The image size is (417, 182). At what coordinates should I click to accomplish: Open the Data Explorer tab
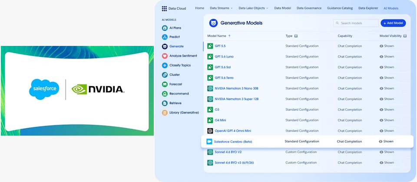point(368,8)
